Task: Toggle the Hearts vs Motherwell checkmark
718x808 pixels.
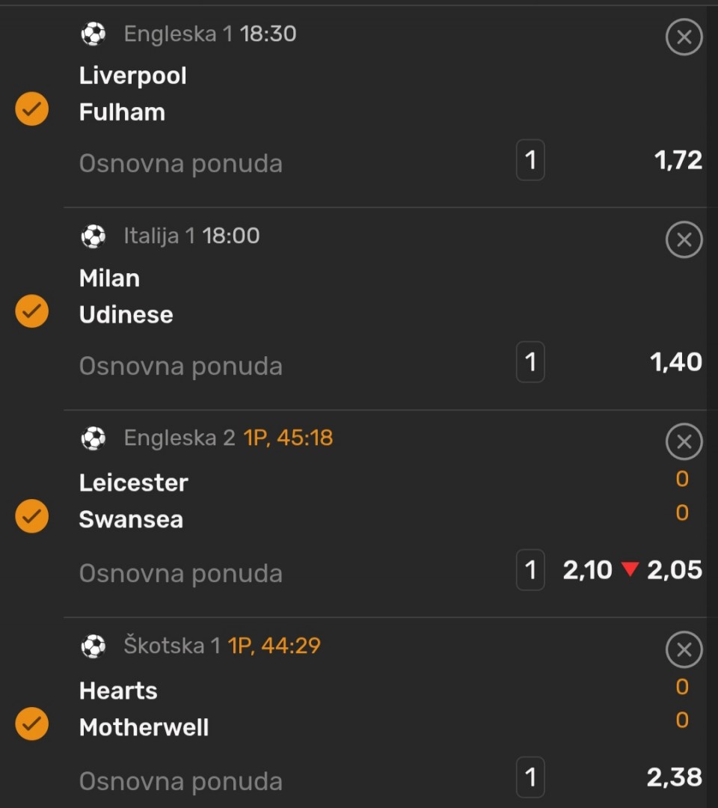Action: click(32, 723)
